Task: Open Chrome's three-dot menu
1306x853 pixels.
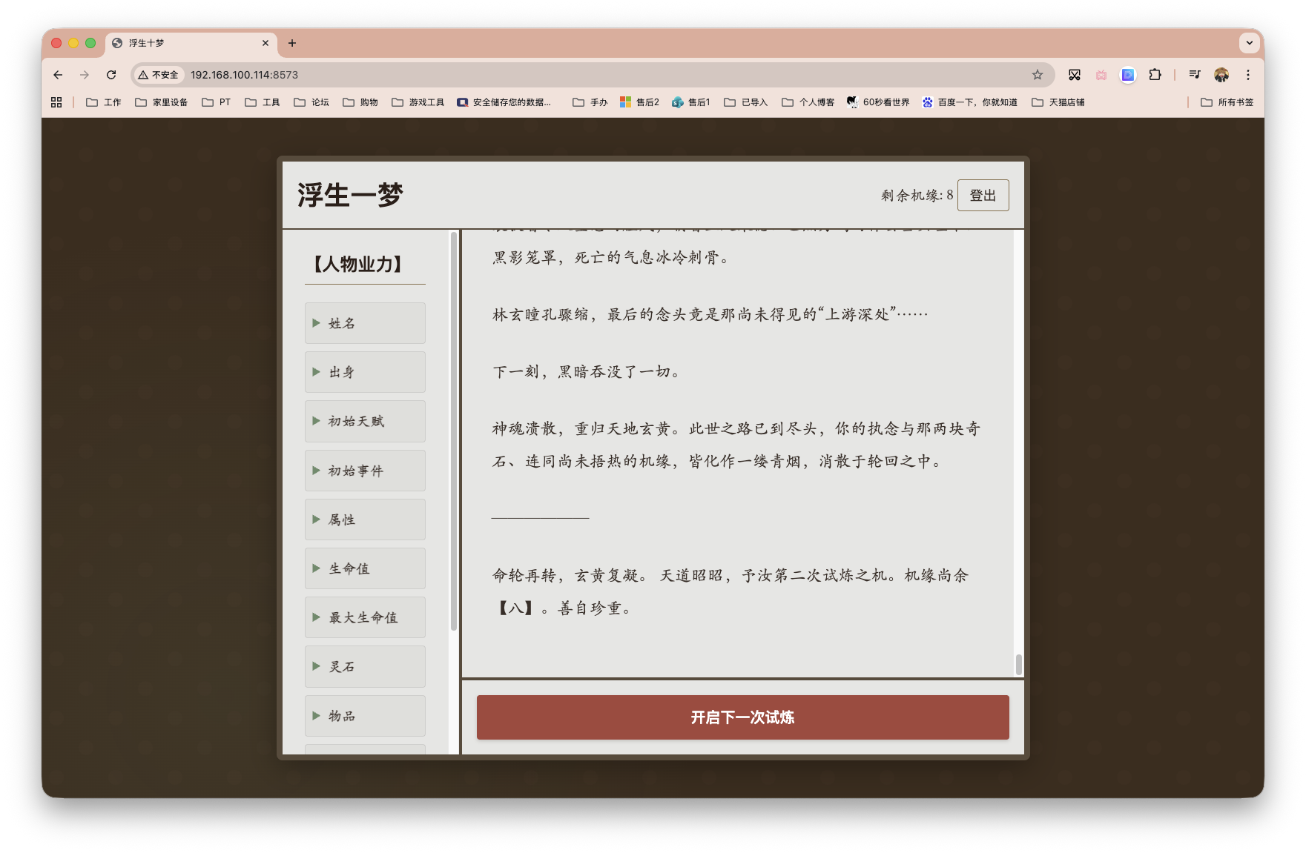Action: coord(1248,75)
